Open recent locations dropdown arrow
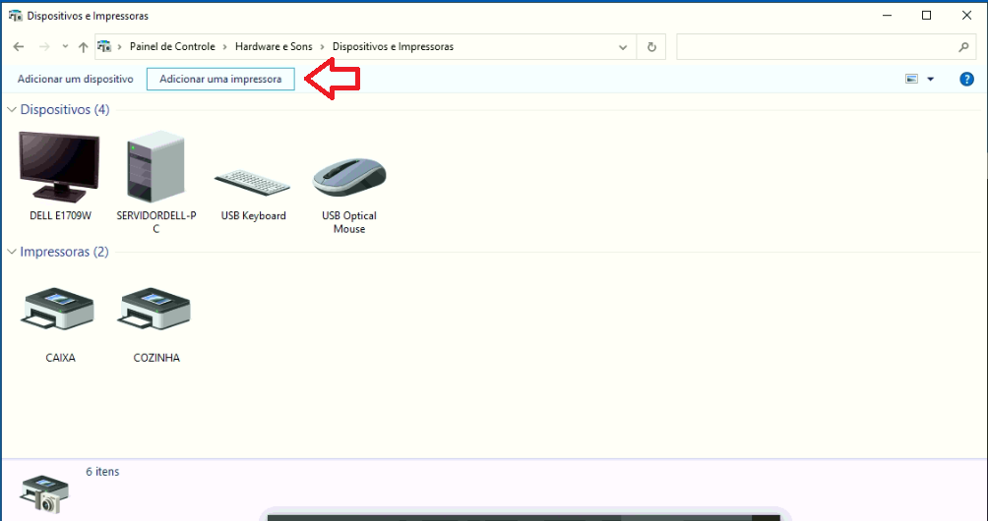This screenshot has height=521, width=988. 66,47
